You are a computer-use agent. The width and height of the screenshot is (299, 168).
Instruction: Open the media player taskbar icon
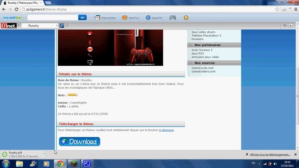(46, 164)
